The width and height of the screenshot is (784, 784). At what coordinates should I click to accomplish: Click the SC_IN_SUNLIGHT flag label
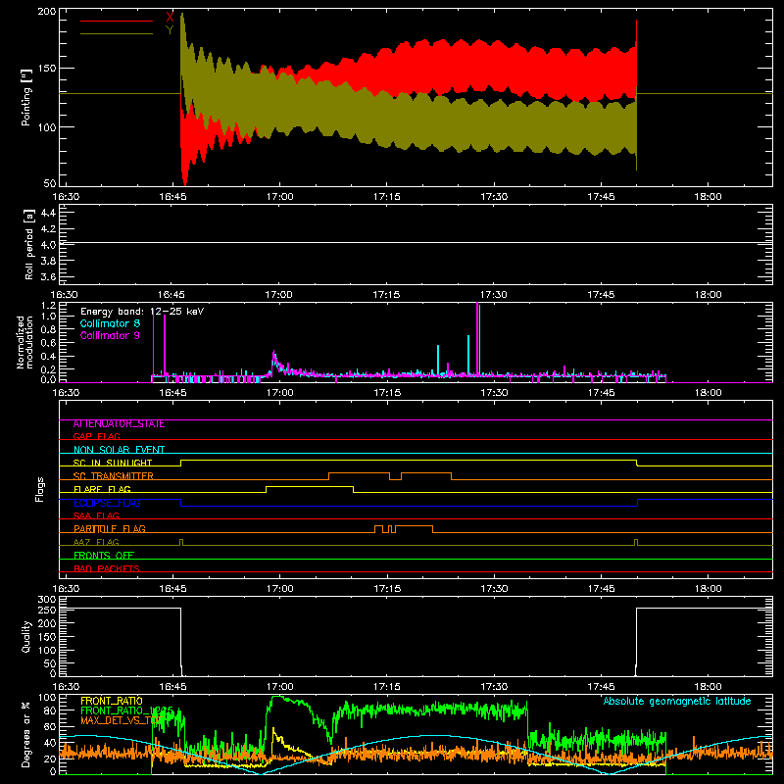[113, 463]
